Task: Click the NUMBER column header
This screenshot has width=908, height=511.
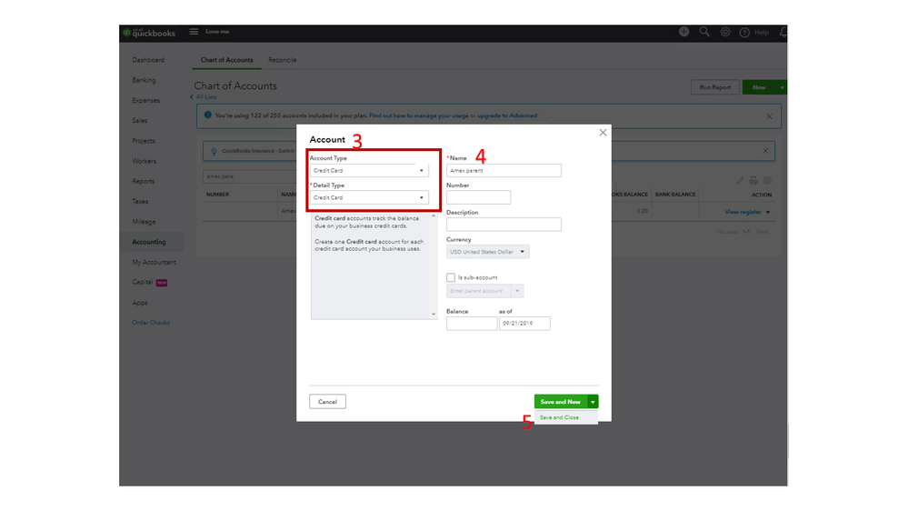Action: point(218,195)
